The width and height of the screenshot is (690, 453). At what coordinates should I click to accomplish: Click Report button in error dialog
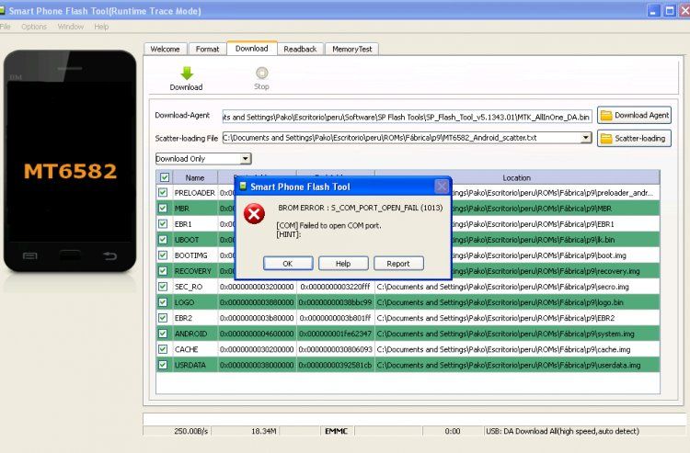tap(398, 264)
